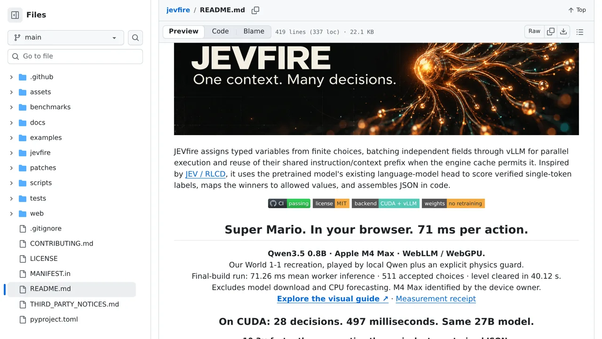602x339 pixels.
Task: Click the README.md file icon in tree
Action: 23,289
